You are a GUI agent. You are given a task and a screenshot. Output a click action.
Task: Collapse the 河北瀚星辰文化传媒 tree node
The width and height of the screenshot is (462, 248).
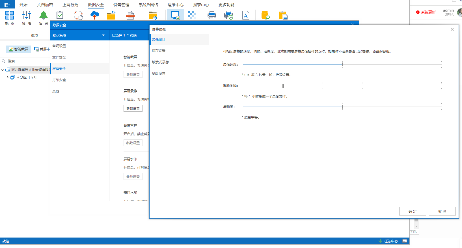tap(3, 70)
